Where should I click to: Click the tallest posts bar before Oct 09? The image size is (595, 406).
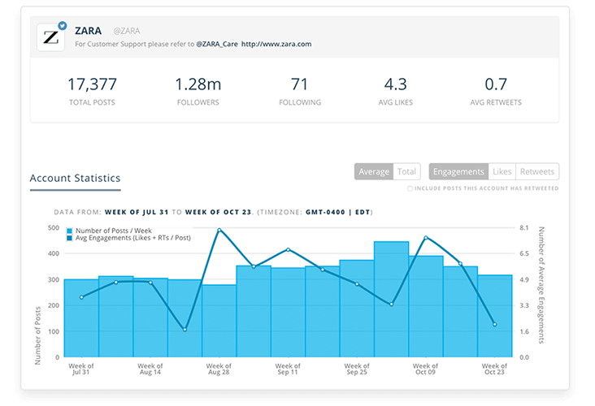pos(391,299)
